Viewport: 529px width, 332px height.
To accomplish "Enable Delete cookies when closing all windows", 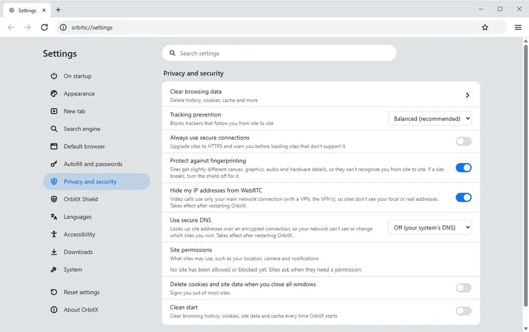I will click(x=463, y=288).
